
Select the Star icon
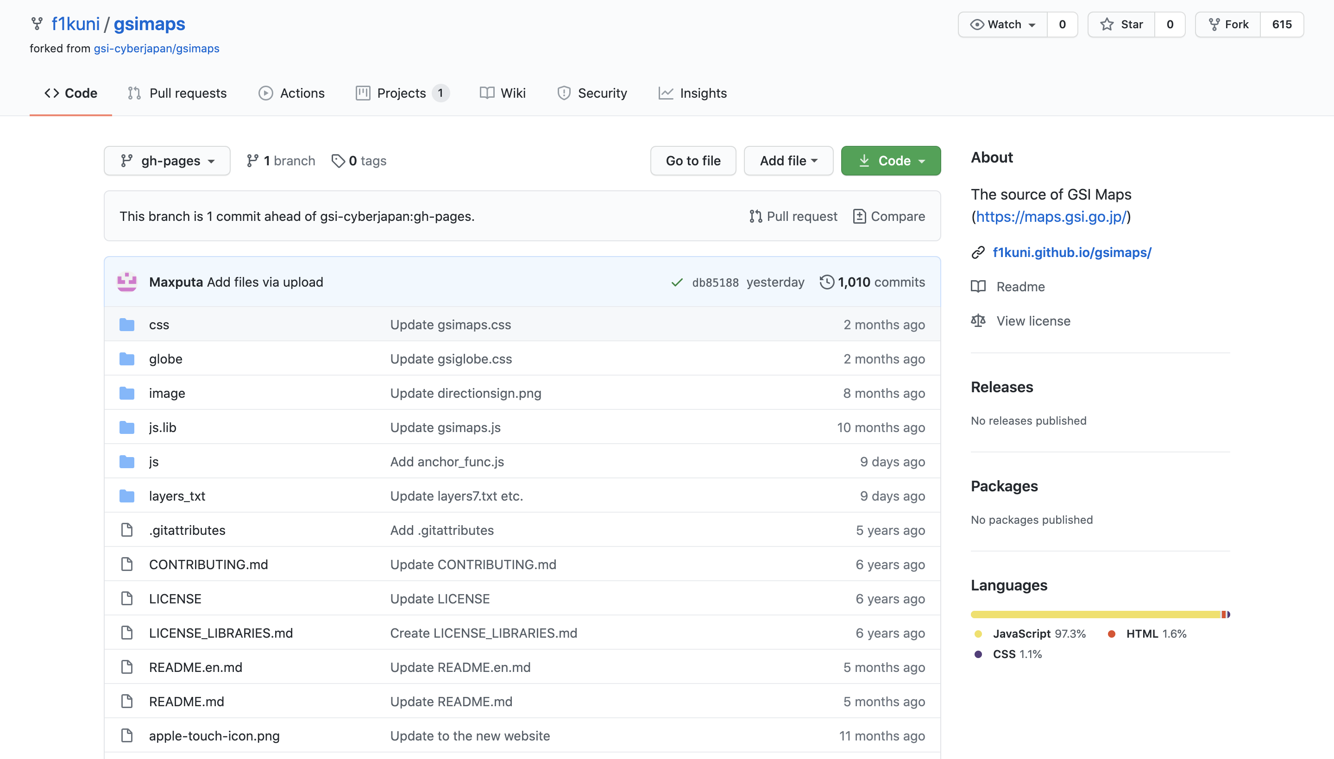coord(1106,24)
